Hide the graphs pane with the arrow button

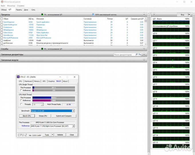(x=153, y=14)
